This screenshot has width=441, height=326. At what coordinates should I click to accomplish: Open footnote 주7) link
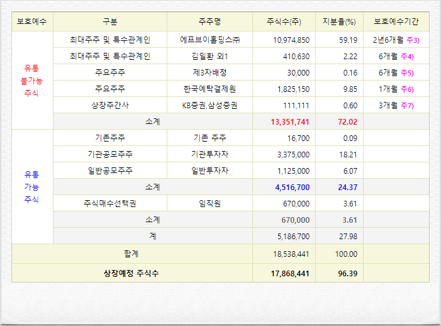(x=407, y=105)
